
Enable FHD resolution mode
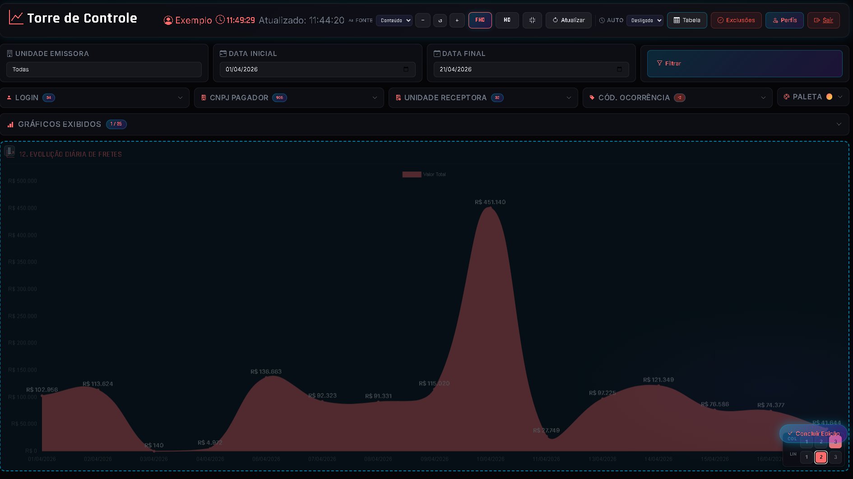480,20
